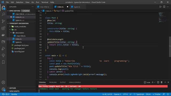Image resolution: width=171 pixels, height=96 pixels.
Task: Click the ESLint status bar item
Action: [x=148, y=94]
